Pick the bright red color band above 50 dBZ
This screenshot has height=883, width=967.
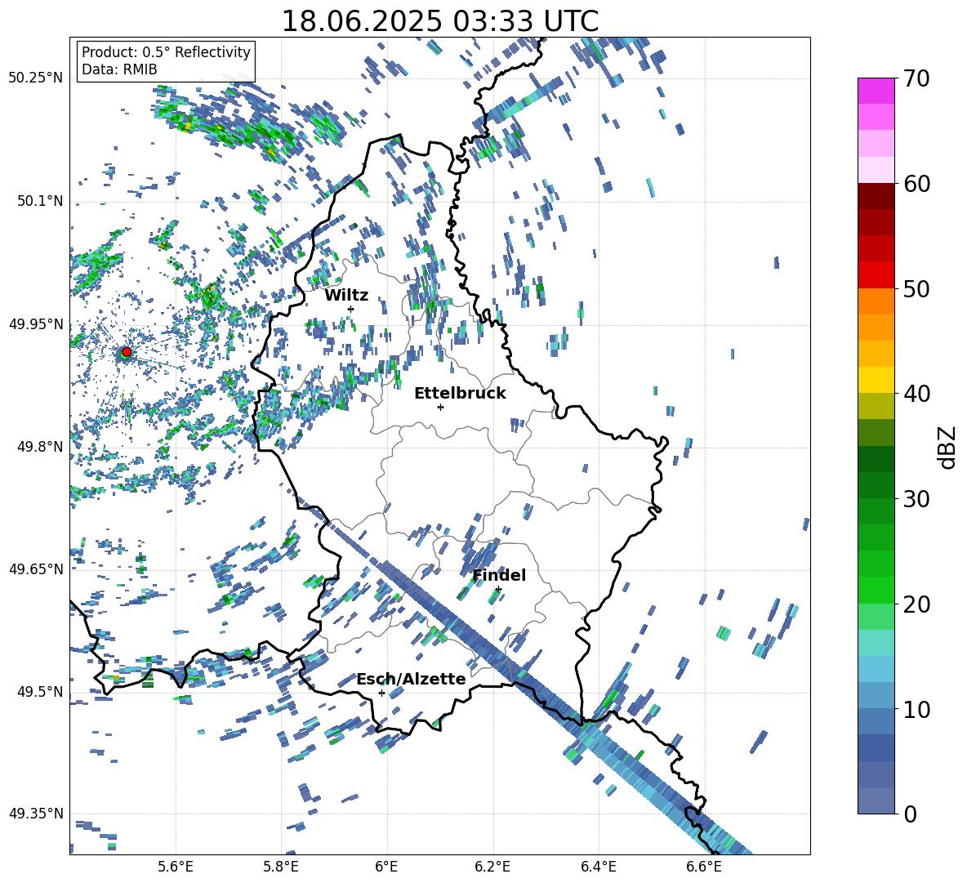pyautogui.click(x=876, y=275)
